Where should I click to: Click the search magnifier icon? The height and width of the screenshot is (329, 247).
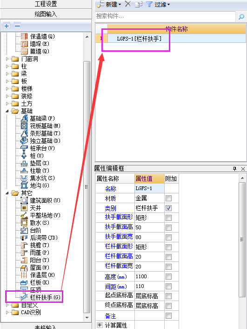[241, 16]
